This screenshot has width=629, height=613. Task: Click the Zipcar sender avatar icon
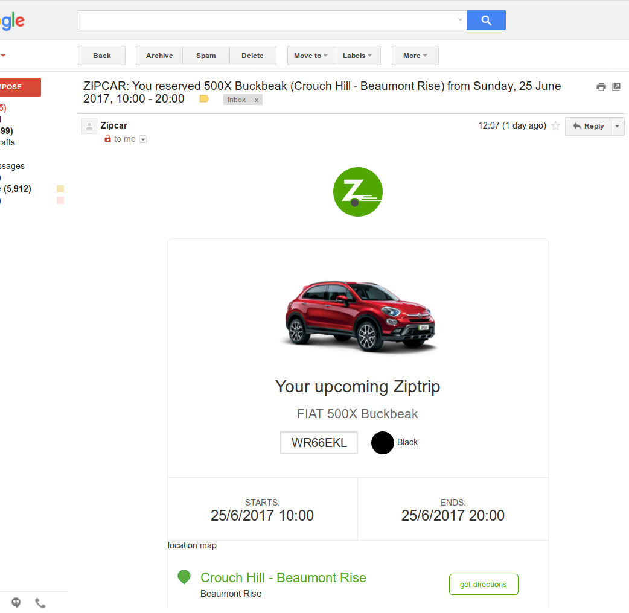(x=89, y=126)
